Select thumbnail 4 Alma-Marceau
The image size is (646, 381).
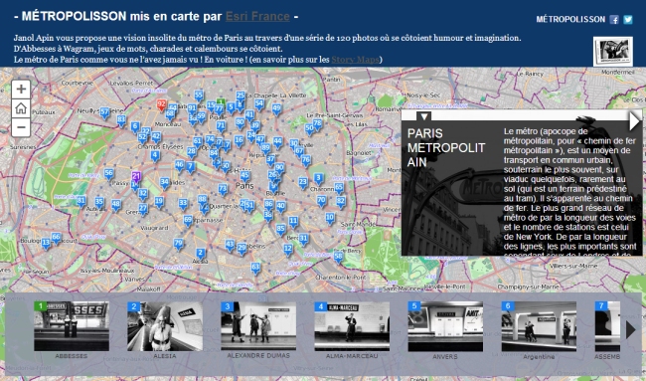pos(352,326)
